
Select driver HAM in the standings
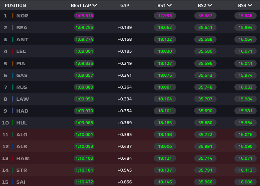pos(22,158)
